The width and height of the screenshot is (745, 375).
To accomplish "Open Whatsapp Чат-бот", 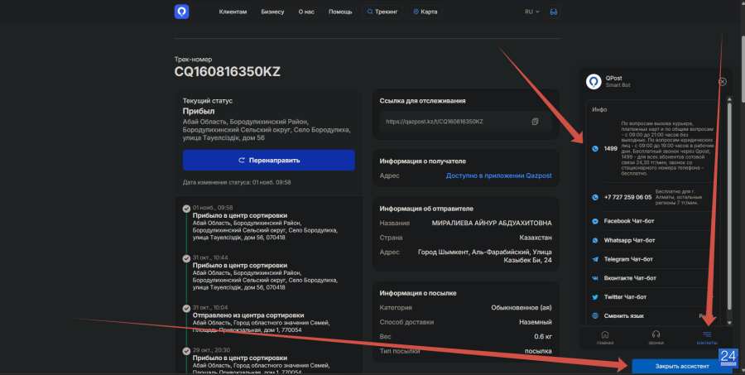I will (x=629, y=240).
